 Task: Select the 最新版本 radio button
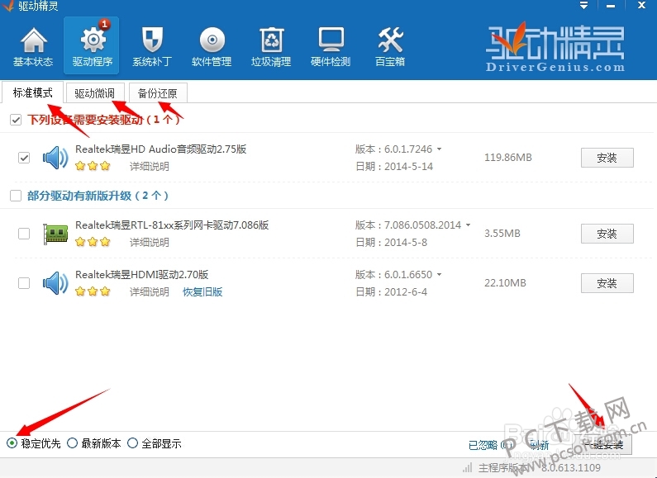click(72, 443)
